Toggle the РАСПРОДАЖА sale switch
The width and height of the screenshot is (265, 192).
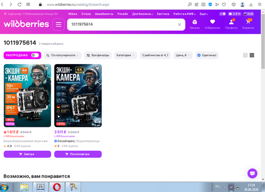(35, 55)
